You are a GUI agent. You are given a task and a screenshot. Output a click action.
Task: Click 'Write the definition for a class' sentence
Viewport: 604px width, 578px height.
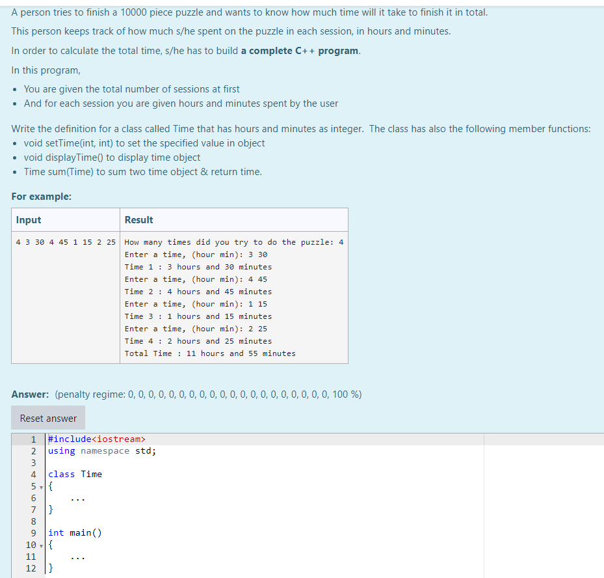click(187, 129)
